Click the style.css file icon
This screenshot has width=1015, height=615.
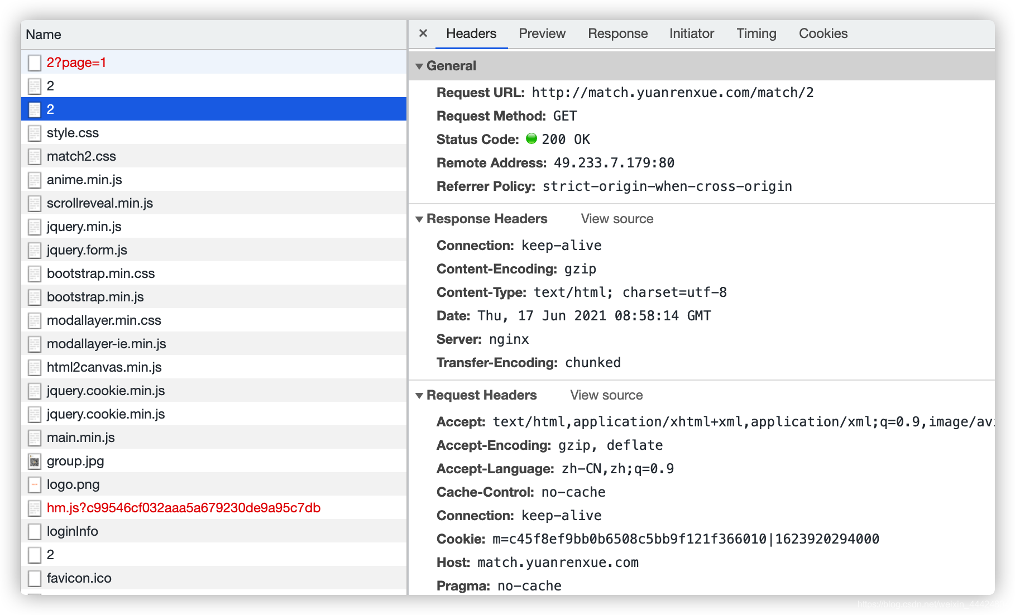tap(35, 133)
